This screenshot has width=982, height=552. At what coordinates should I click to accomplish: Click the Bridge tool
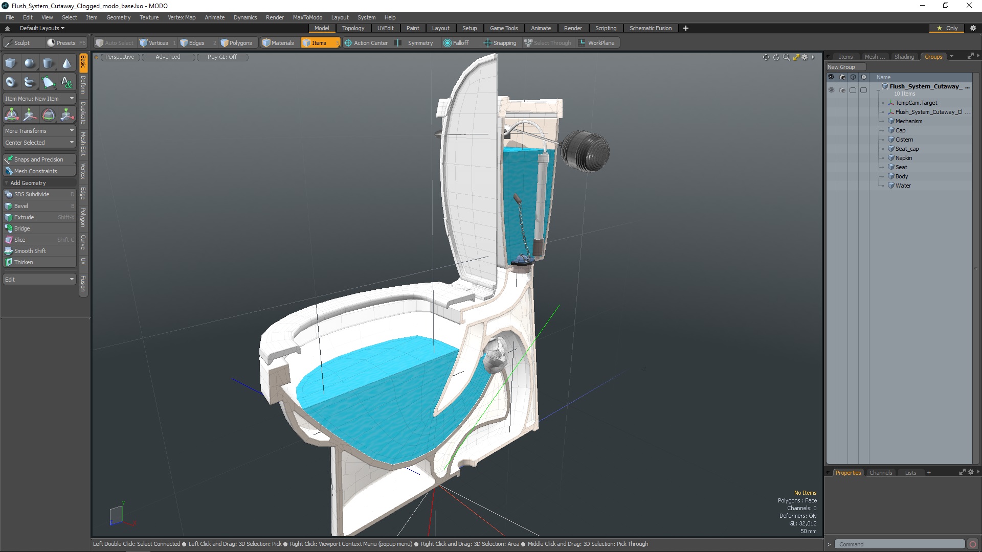[39, 228]
